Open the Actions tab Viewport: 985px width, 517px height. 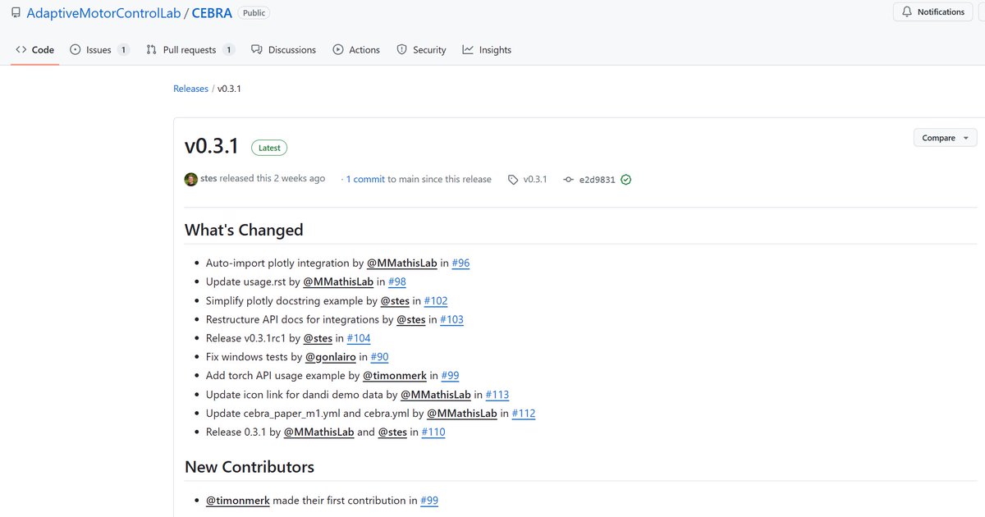356,50
